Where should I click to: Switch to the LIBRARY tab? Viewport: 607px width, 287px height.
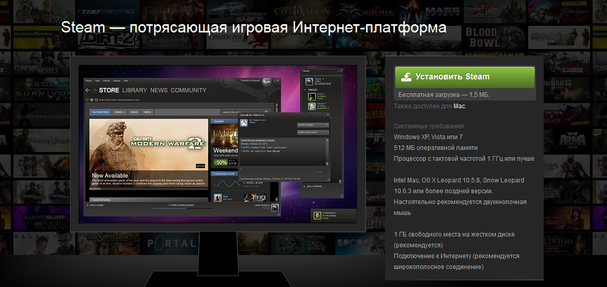135,90
